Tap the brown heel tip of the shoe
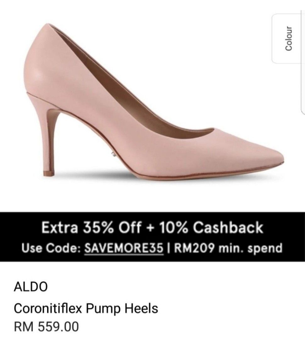Image resolution: width=305 pixels, height=339 pixels. (49, 173)
